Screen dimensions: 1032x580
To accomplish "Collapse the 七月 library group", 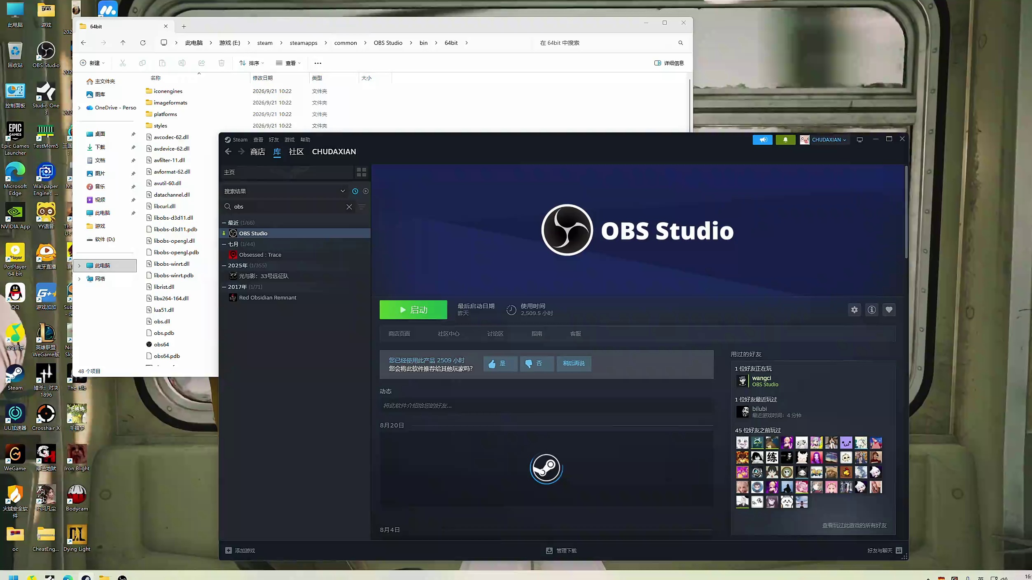I will tap(224, 244).
